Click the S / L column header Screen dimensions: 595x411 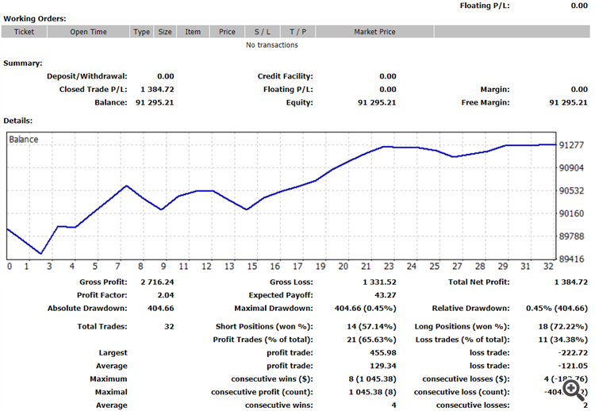263,32
